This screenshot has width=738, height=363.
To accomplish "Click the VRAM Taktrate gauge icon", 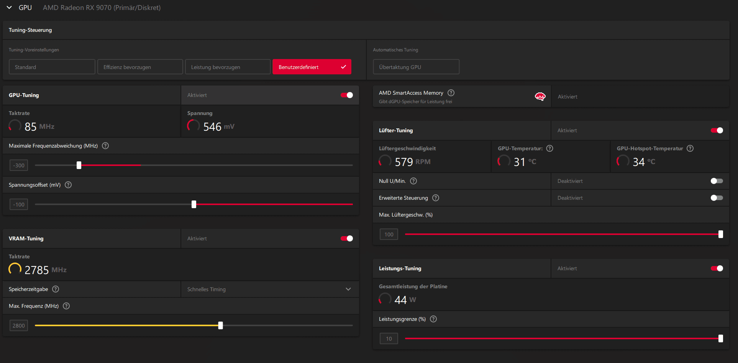I will click(x=15, y=269).
